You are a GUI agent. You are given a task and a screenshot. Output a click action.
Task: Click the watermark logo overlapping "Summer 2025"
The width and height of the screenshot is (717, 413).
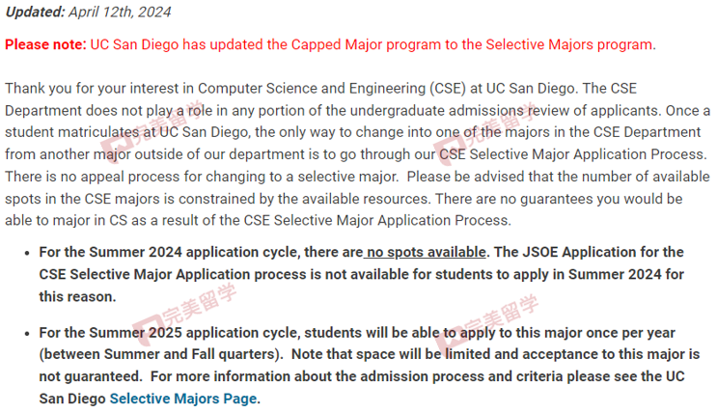pyautogui.click(x=148, y=330)
